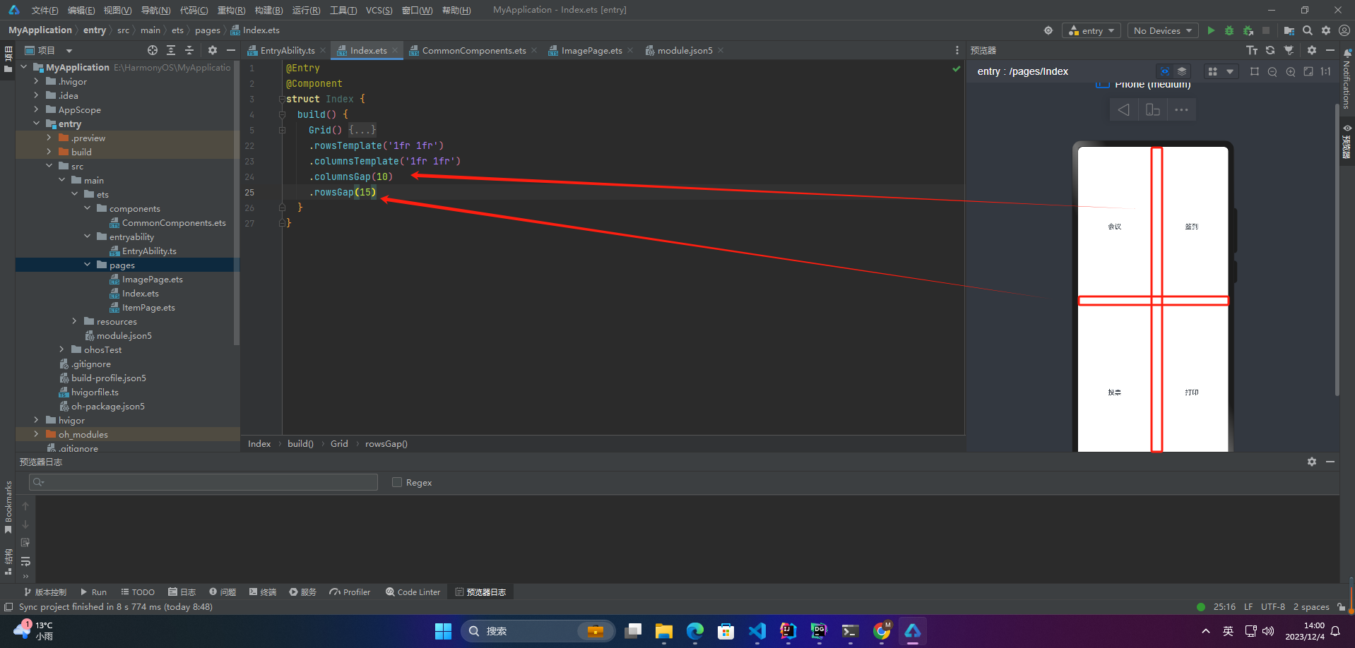
Task: Click the Tt font size icon in previewer
Action: pos(1252,50)
